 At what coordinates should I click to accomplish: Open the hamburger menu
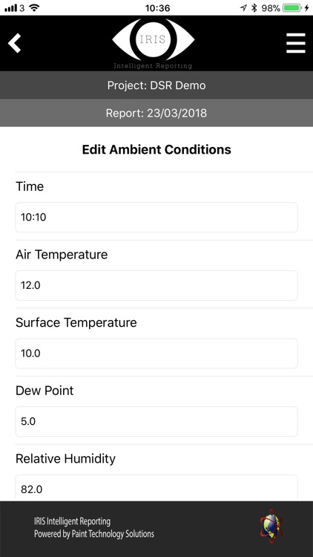click(296, 43)
